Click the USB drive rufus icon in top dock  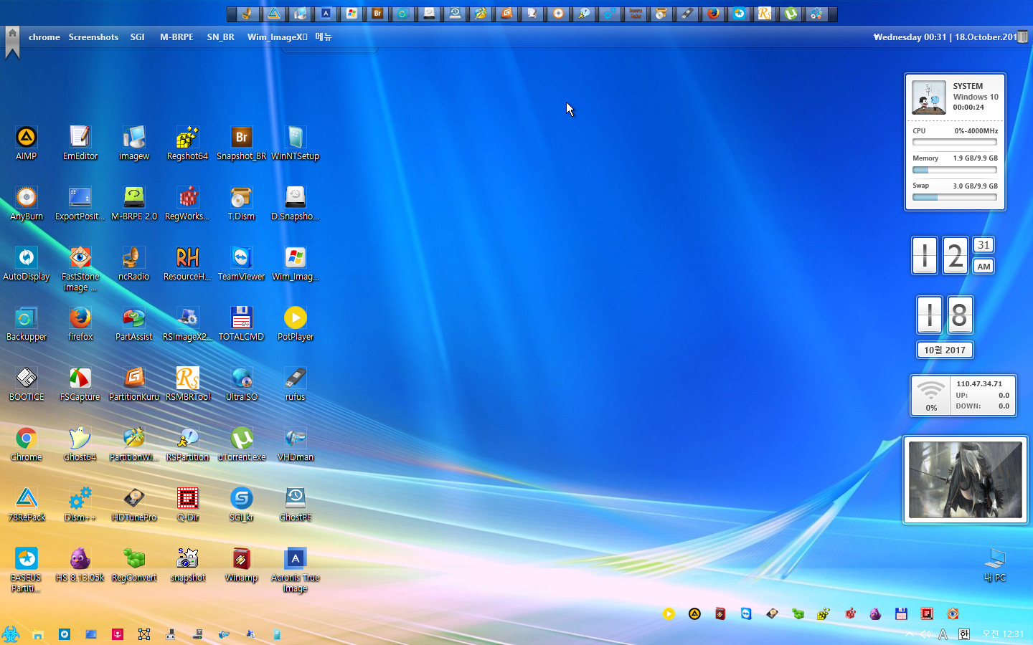click(687, 14)
